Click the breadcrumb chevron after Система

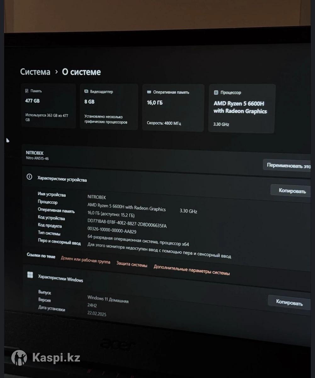(56, 72)
